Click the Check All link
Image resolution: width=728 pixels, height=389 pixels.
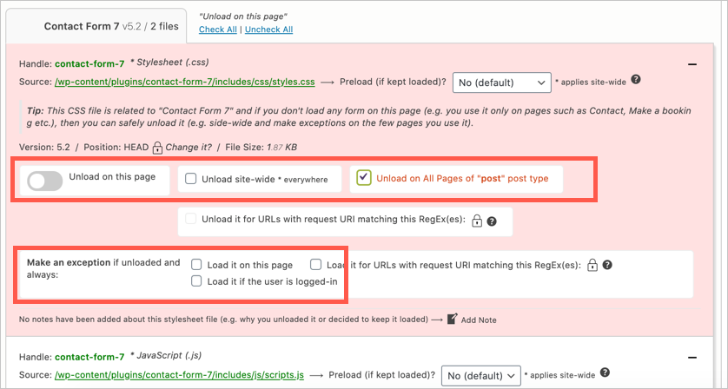[218, 30]
